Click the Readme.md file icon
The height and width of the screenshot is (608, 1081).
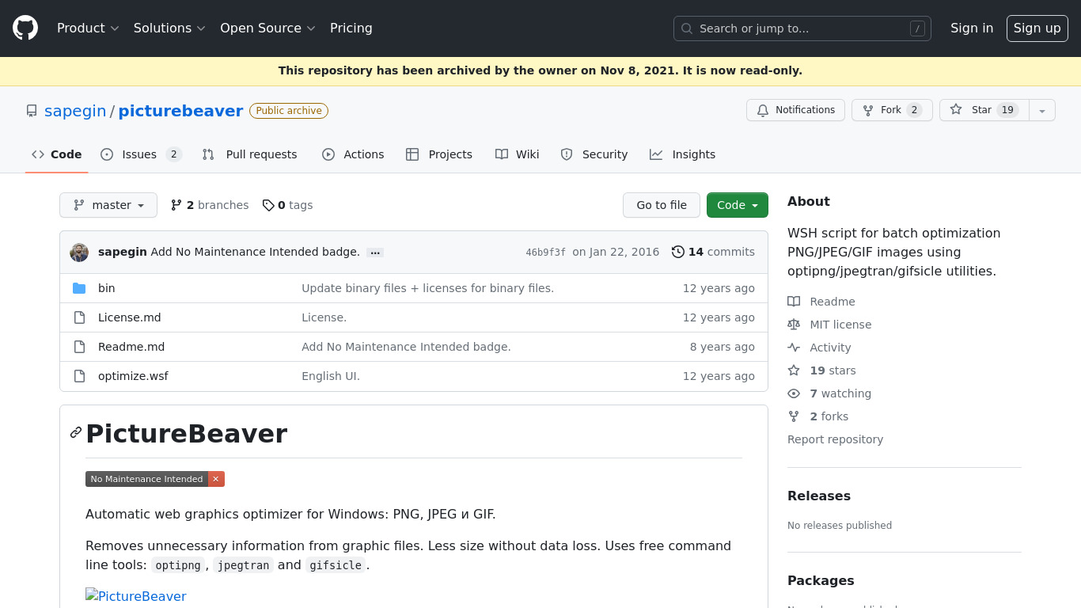tap(79, 347)
